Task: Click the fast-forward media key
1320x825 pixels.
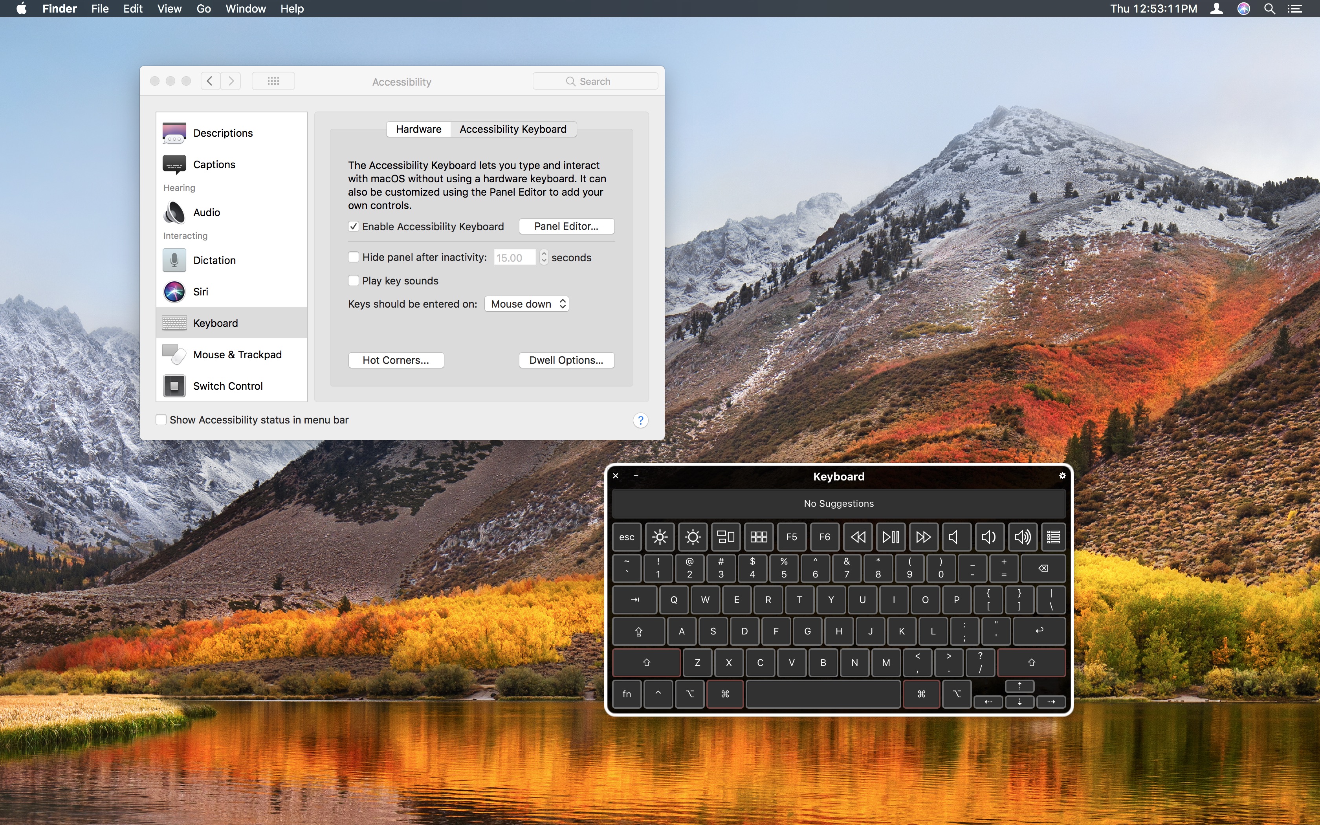Action: pos(923,537)
